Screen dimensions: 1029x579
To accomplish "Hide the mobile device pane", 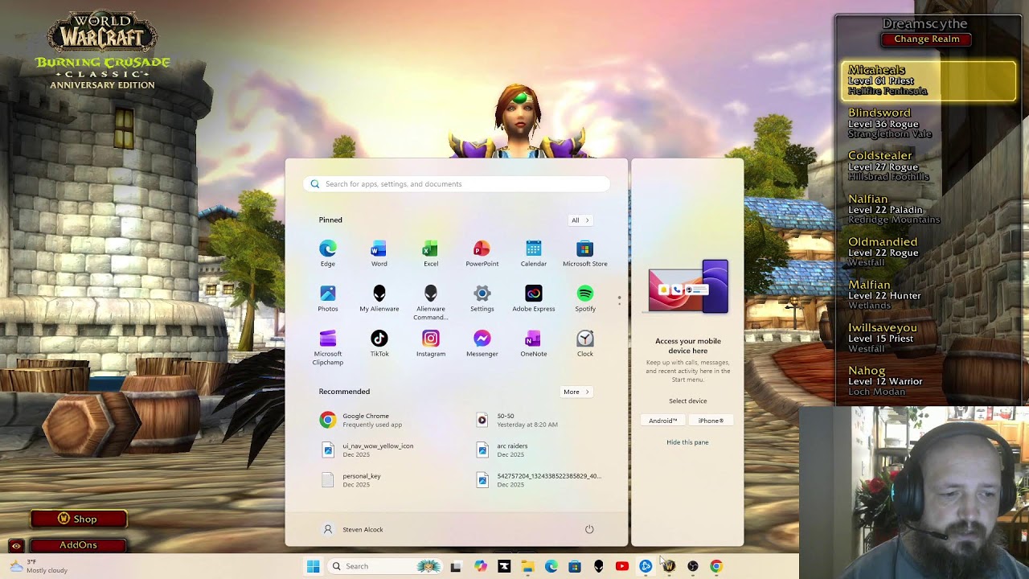I will coord(687,442).
